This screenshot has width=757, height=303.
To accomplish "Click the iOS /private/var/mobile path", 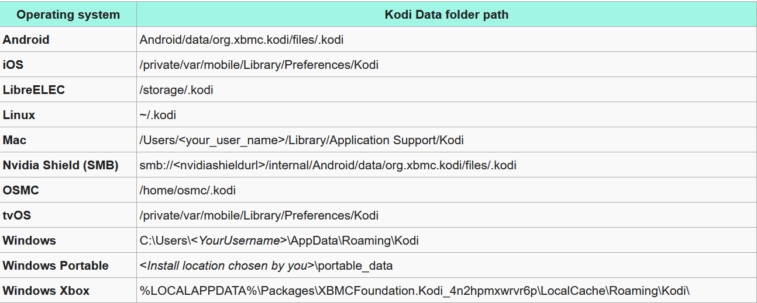I will [259, 65].
